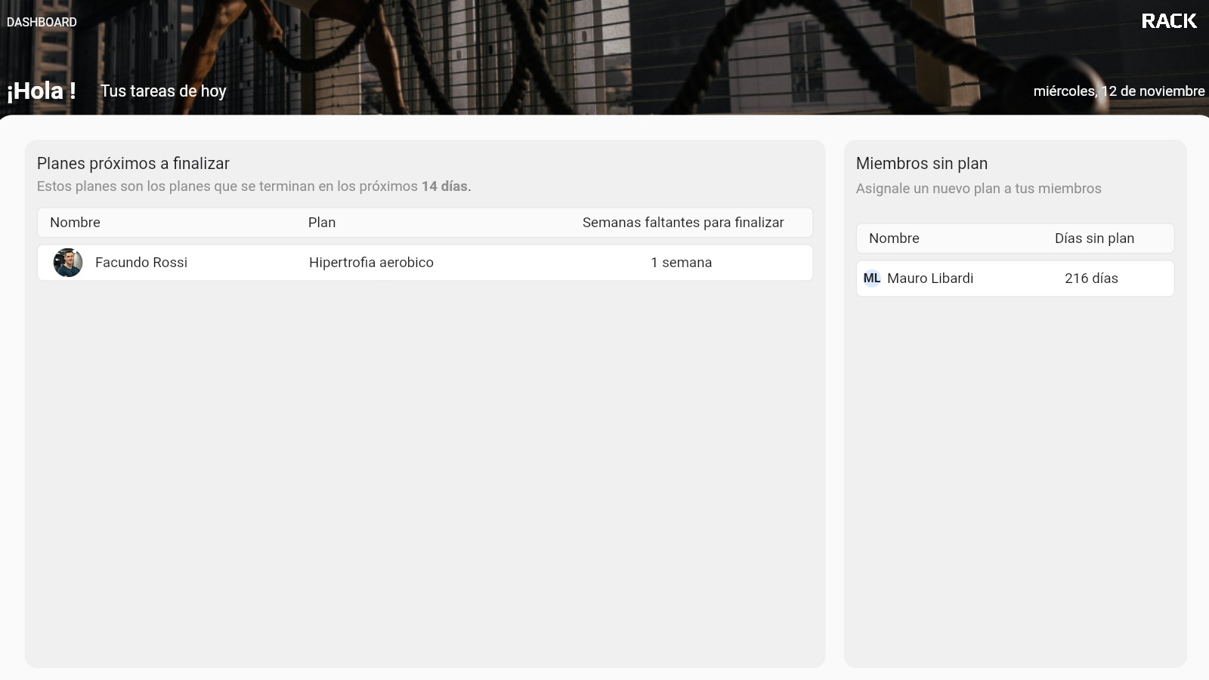Click the Nombre column header in plans table

click(x=75, y=222)
